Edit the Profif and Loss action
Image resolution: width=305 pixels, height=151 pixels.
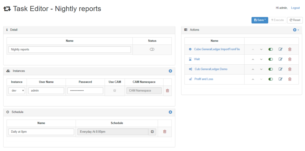coord(280,79)
